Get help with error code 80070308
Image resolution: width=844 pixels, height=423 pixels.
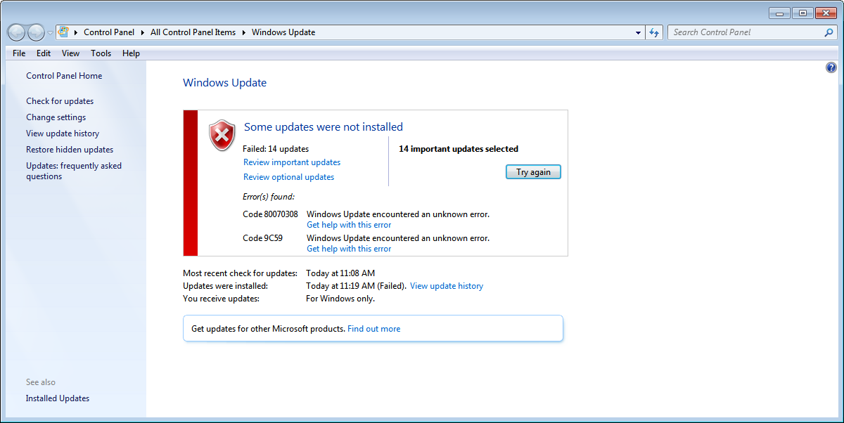point(349,225)
